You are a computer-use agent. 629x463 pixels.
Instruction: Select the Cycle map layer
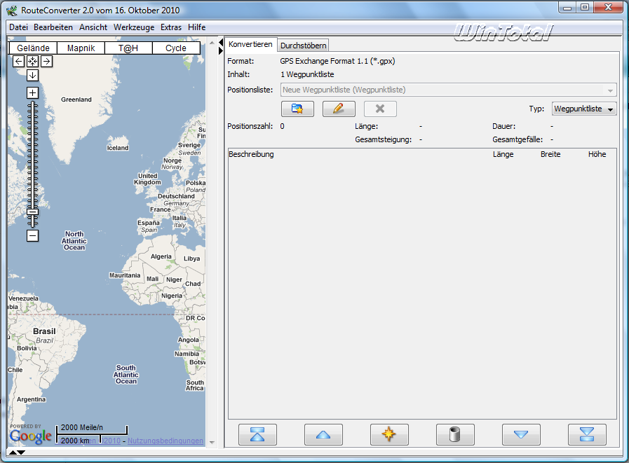pyautogui.click(x=176, y=48)
